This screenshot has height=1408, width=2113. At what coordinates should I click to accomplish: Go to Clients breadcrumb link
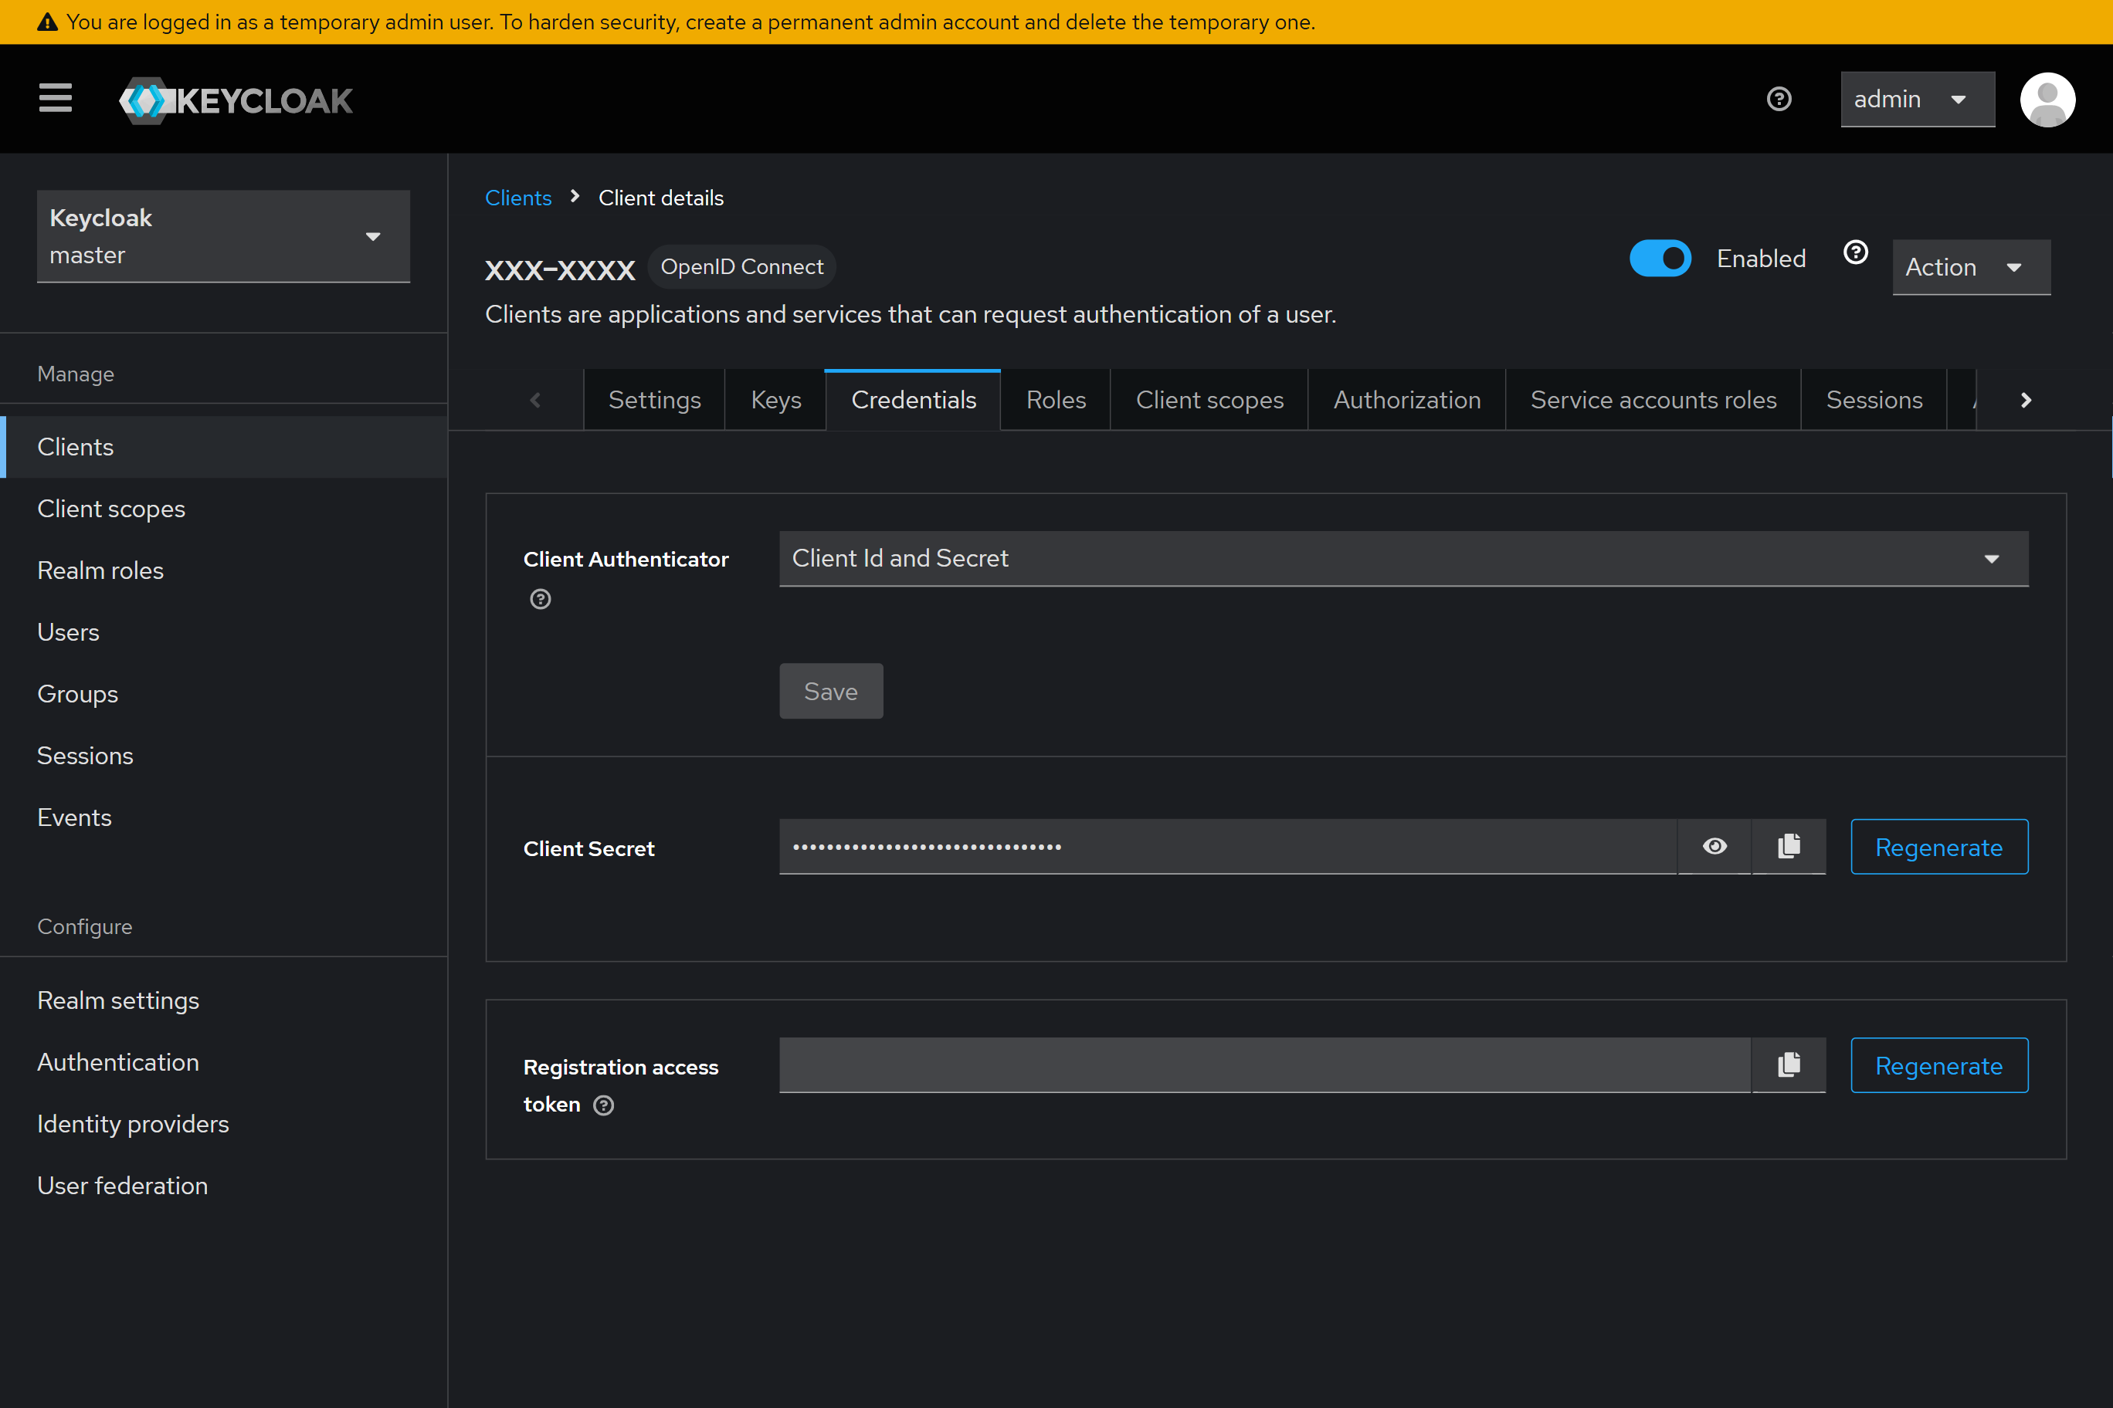(x=517, y=198)
